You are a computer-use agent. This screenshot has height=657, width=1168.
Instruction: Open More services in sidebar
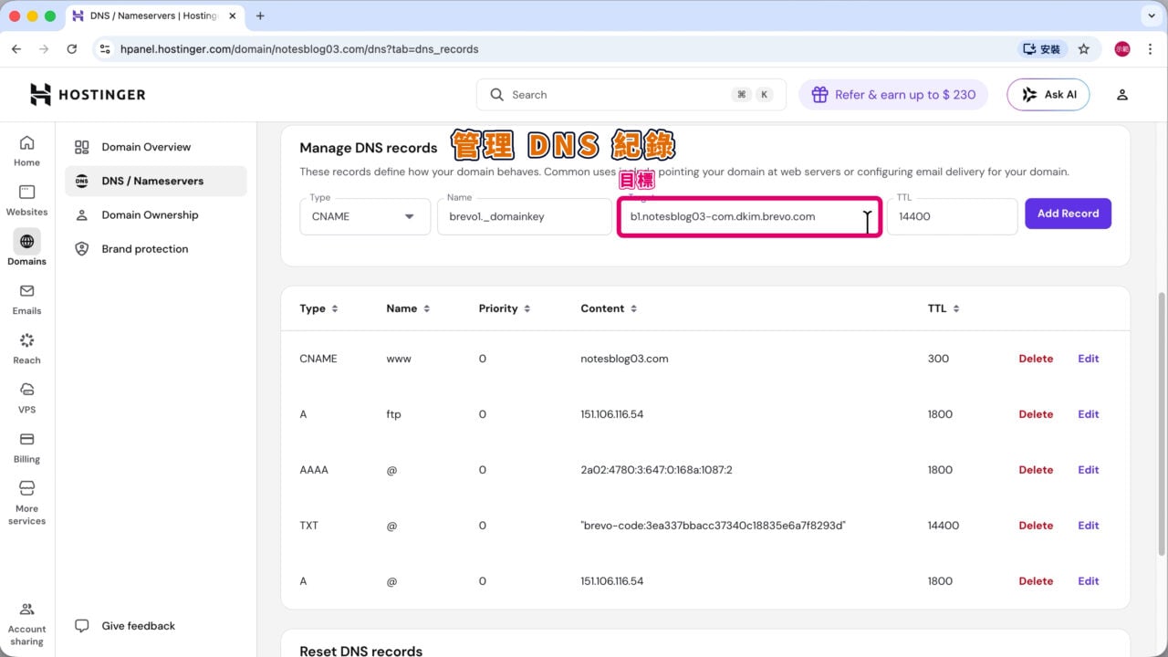pyautogui.click(x=26, y=503)
